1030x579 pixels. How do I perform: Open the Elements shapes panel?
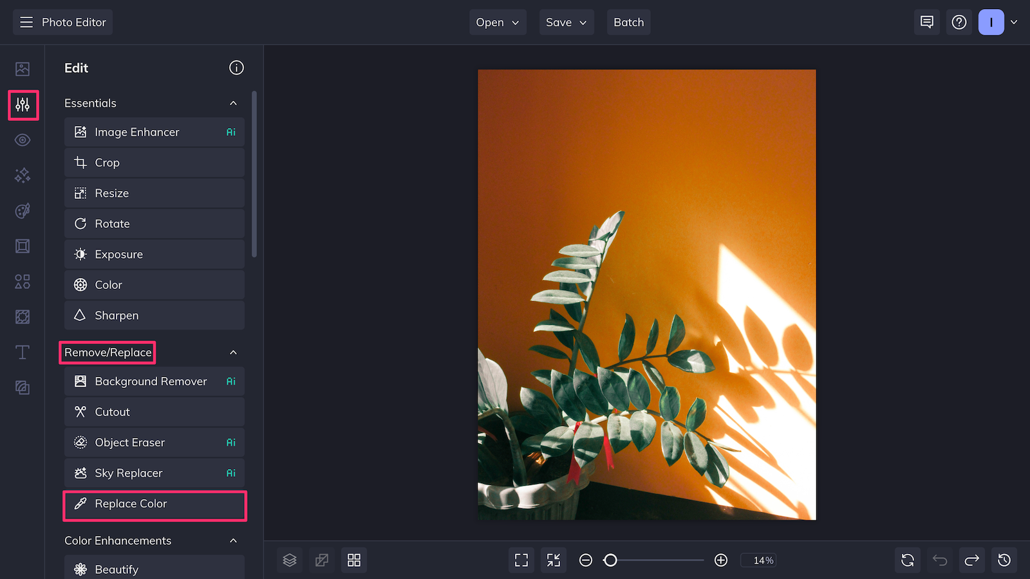click(x=23, y=281)
